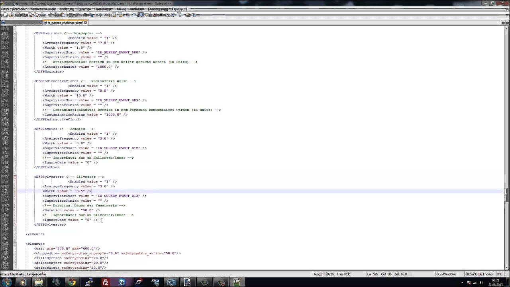Click the line with Worth value "0.5"
This screenshot has height=287, width=510.
(x=67, y=191)
